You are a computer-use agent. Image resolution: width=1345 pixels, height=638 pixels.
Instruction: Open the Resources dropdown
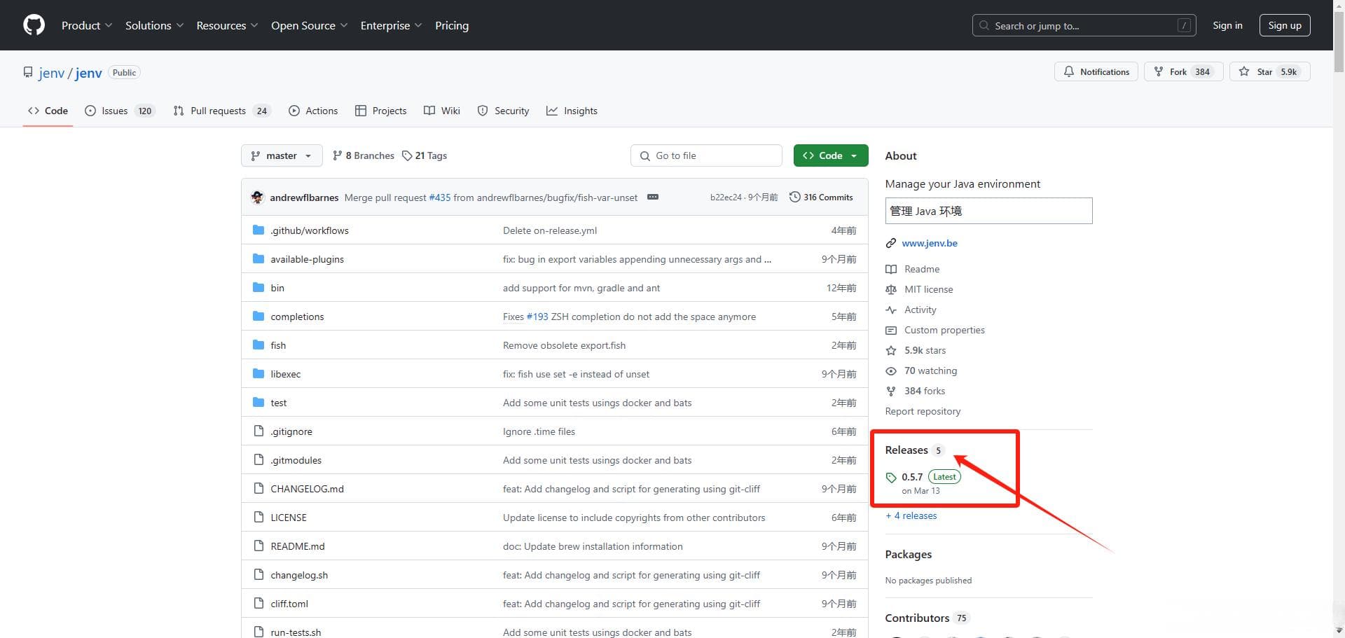(x=227, y=25)
